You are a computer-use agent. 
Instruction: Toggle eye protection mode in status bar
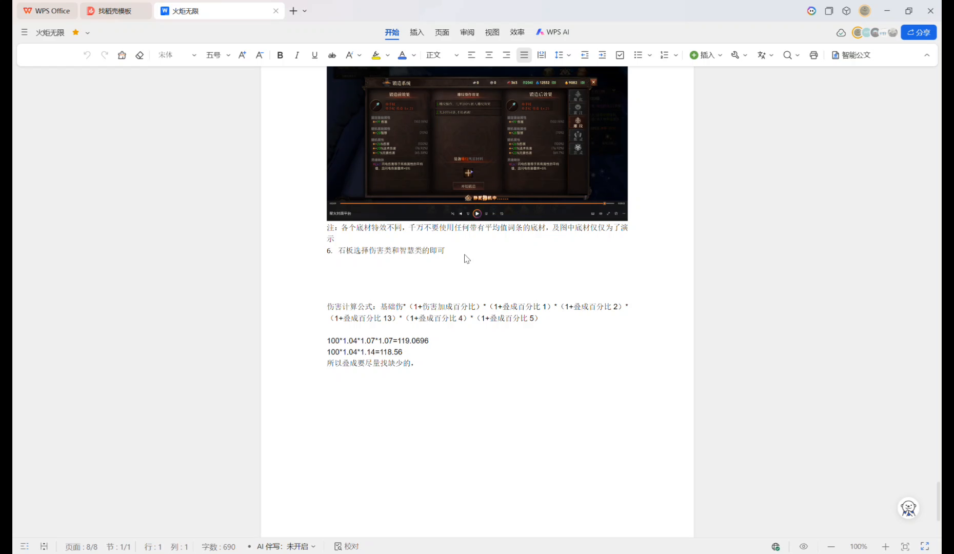click(803, 546)
